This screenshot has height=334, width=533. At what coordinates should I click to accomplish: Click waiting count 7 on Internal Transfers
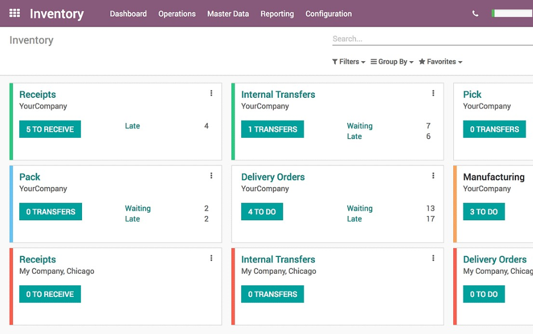[428, 126]
